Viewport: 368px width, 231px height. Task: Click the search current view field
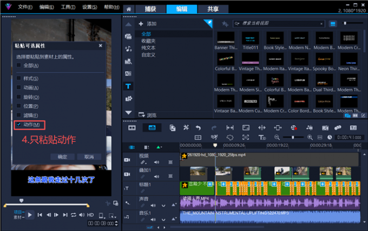tap(280, 23)
